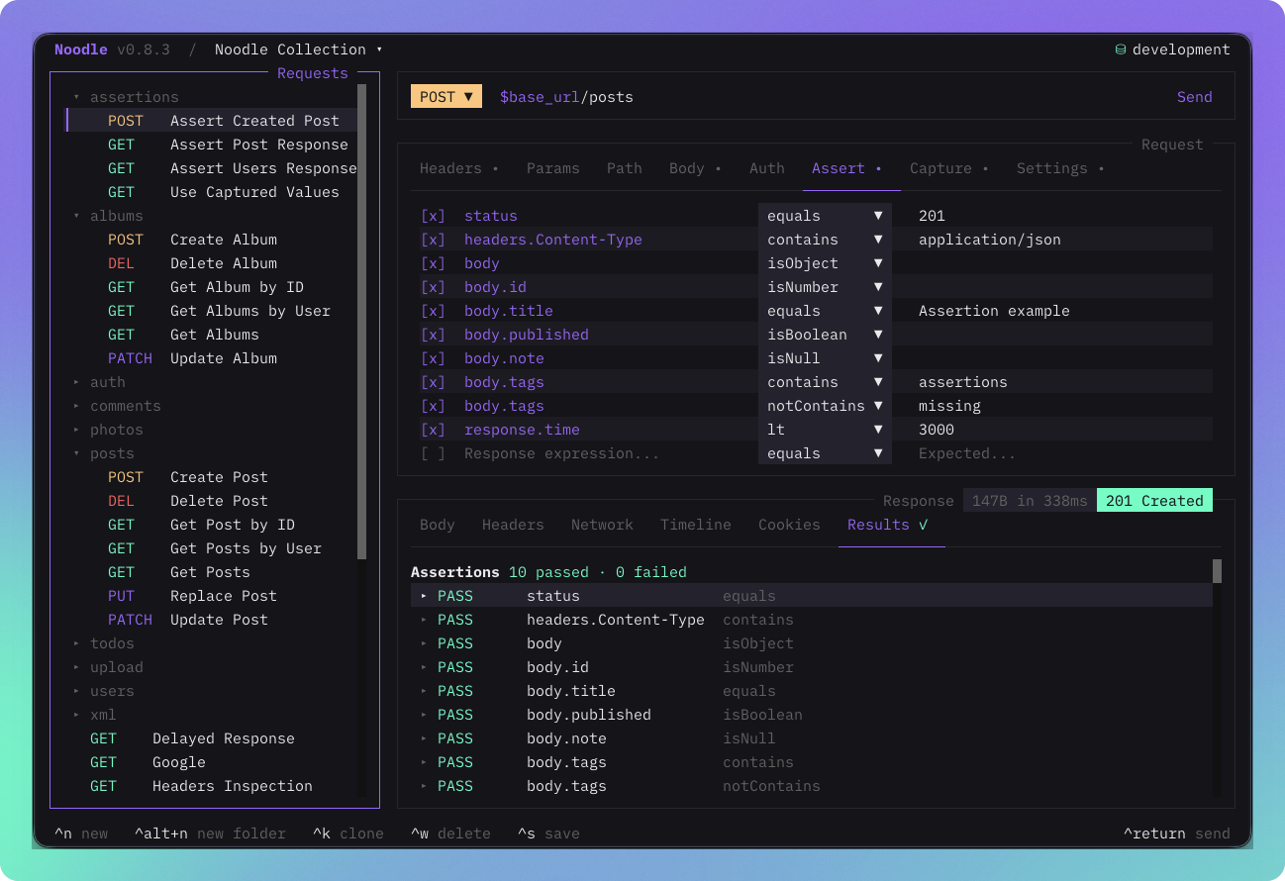The image size is (1285, 881).
Task: Enable the empty Response expression checkbox
Action: [433, 453]
